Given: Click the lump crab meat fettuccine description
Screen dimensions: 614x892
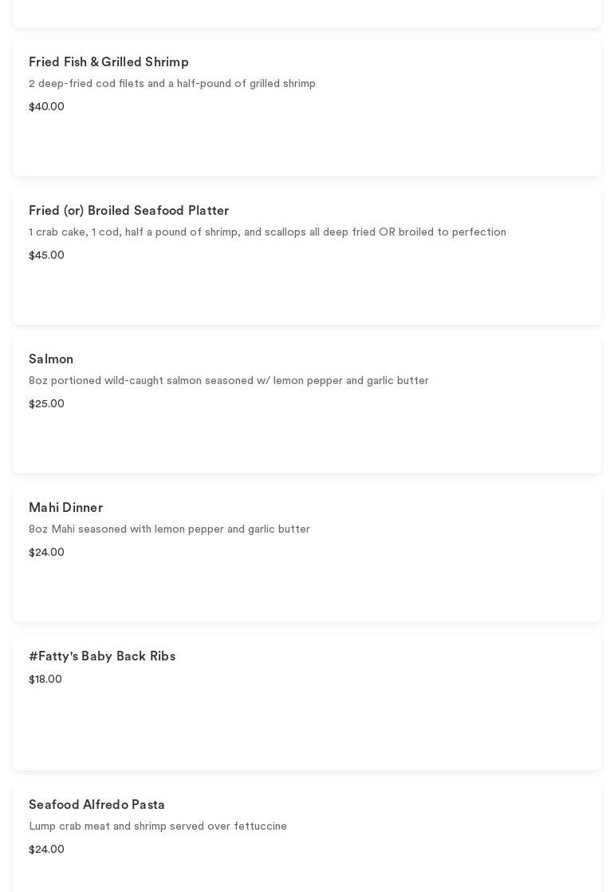Looking at the screenshot, I should coord(158,827).
